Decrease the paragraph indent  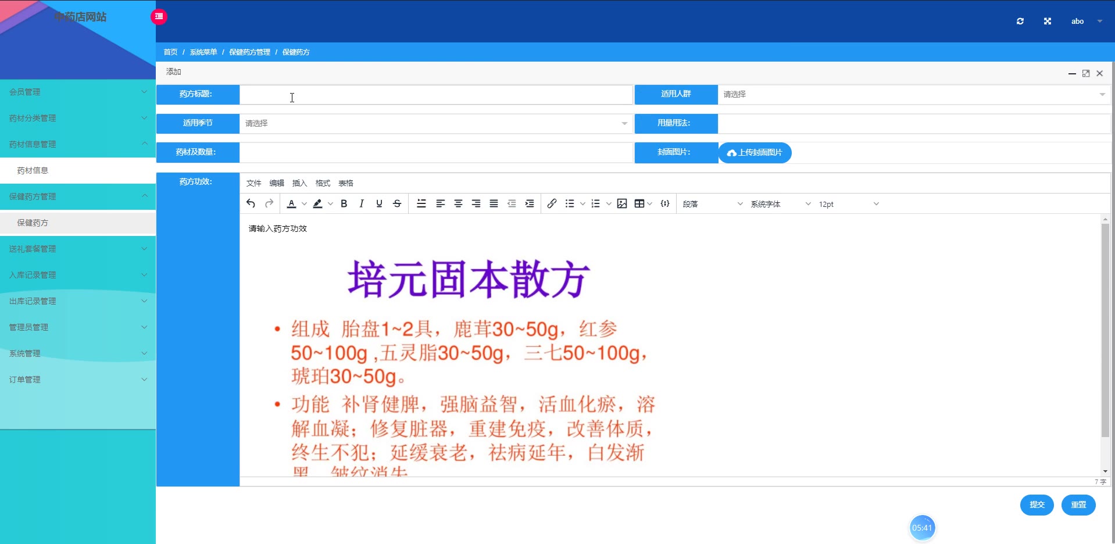point(512,203)
